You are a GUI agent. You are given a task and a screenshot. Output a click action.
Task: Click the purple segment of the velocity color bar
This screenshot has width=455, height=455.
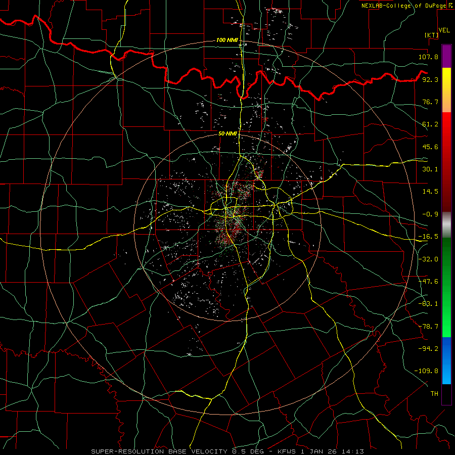[x=446, y=57]
